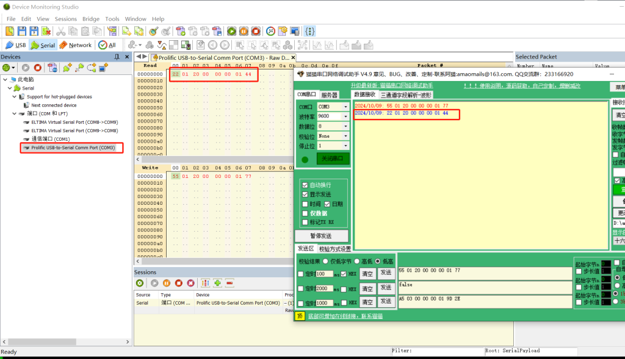
Task: Switch to 三通道字段解析-波形 tab
Action: (406, 95)
